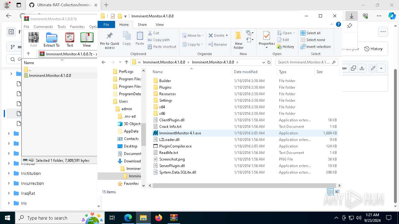Open WinRAR from taskbar
The image size is (399, 224).
(x=174, y=218)
